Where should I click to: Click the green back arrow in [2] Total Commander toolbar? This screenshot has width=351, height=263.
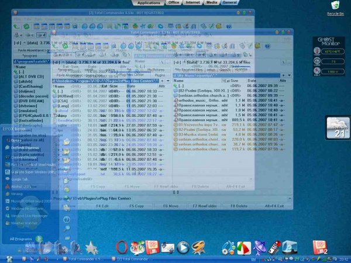[x=16, y=26]
